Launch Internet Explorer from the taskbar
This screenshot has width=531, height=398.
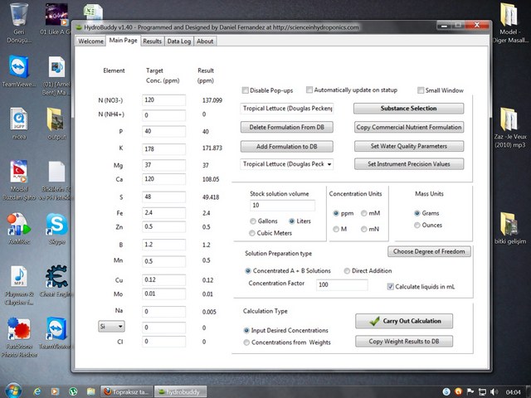37,391
